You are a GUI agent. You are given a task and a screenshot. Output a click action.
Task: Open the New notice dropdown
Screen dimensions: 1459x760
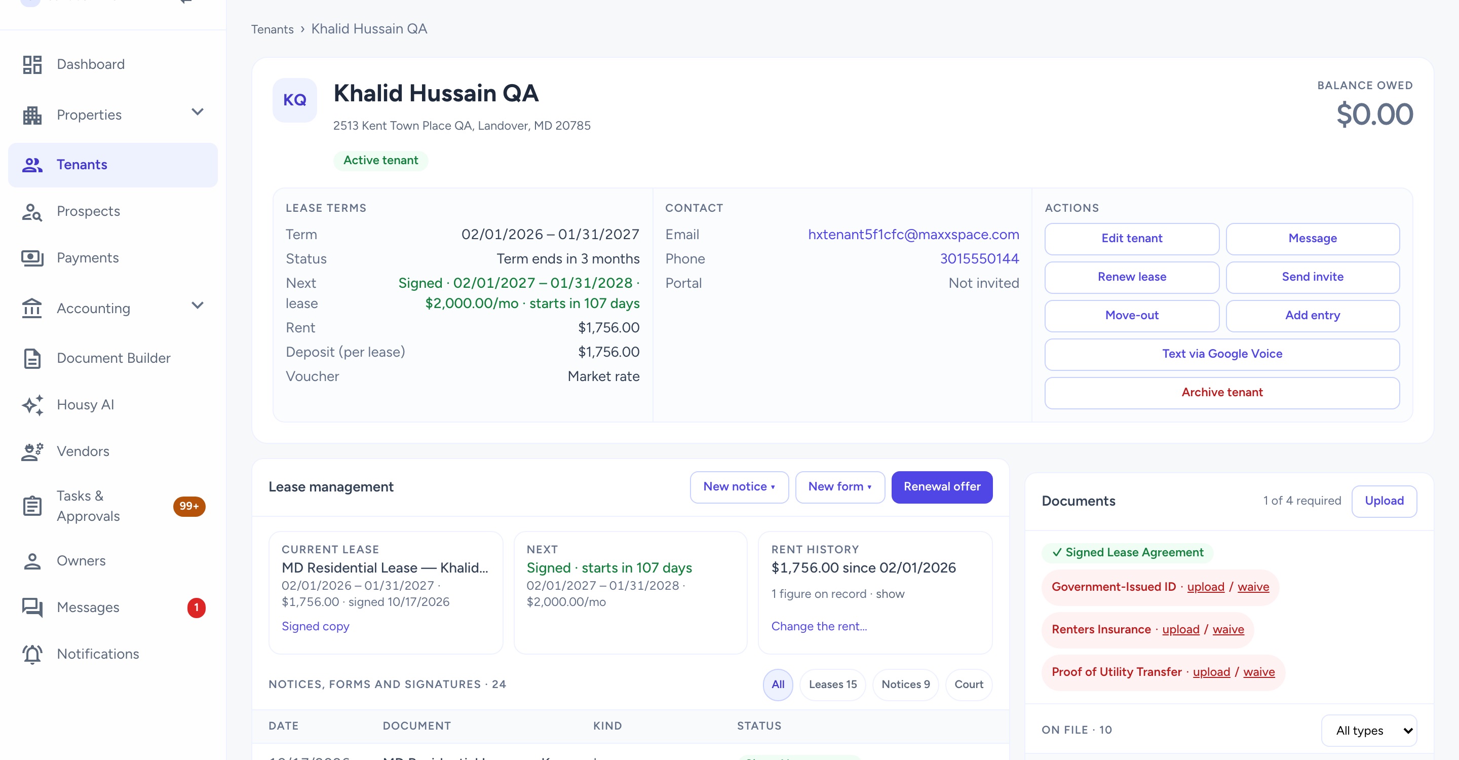(x=739, y=487)
